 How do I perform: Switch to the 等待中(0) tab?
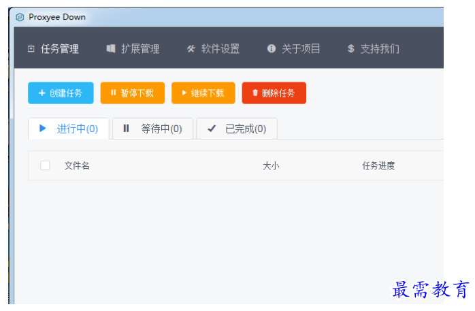[152, 129]
